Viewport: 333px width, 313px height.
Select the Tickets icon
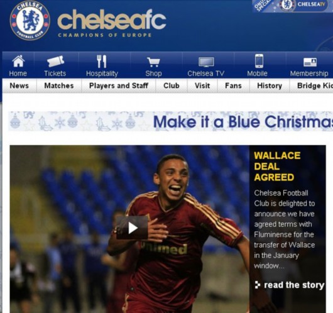tap(55, 61)
